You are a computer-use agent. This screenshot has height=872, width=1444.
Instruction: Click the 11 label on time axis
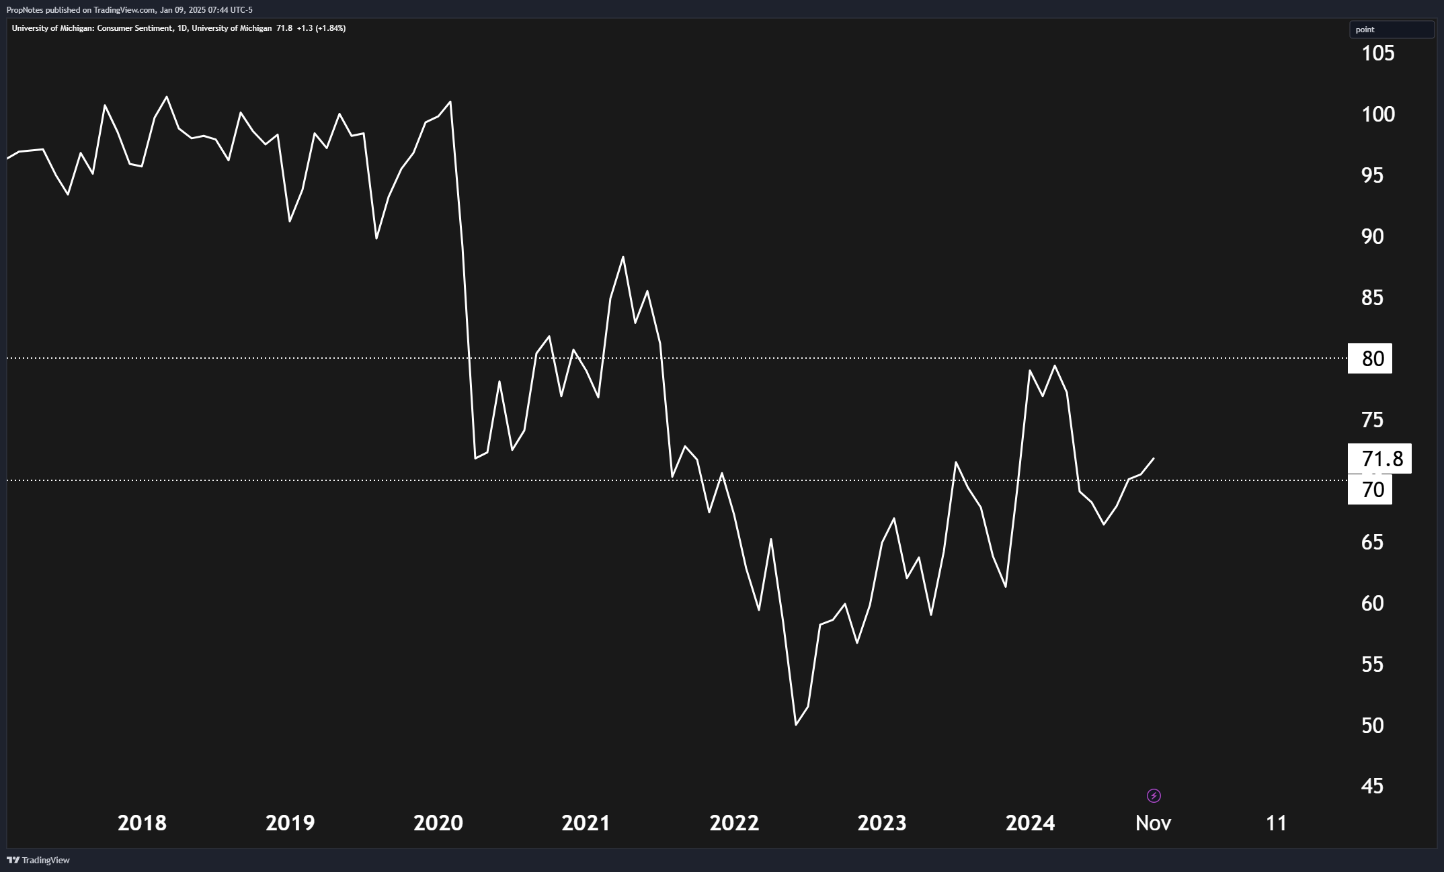pyautogui.click(x=1276, y=823)
